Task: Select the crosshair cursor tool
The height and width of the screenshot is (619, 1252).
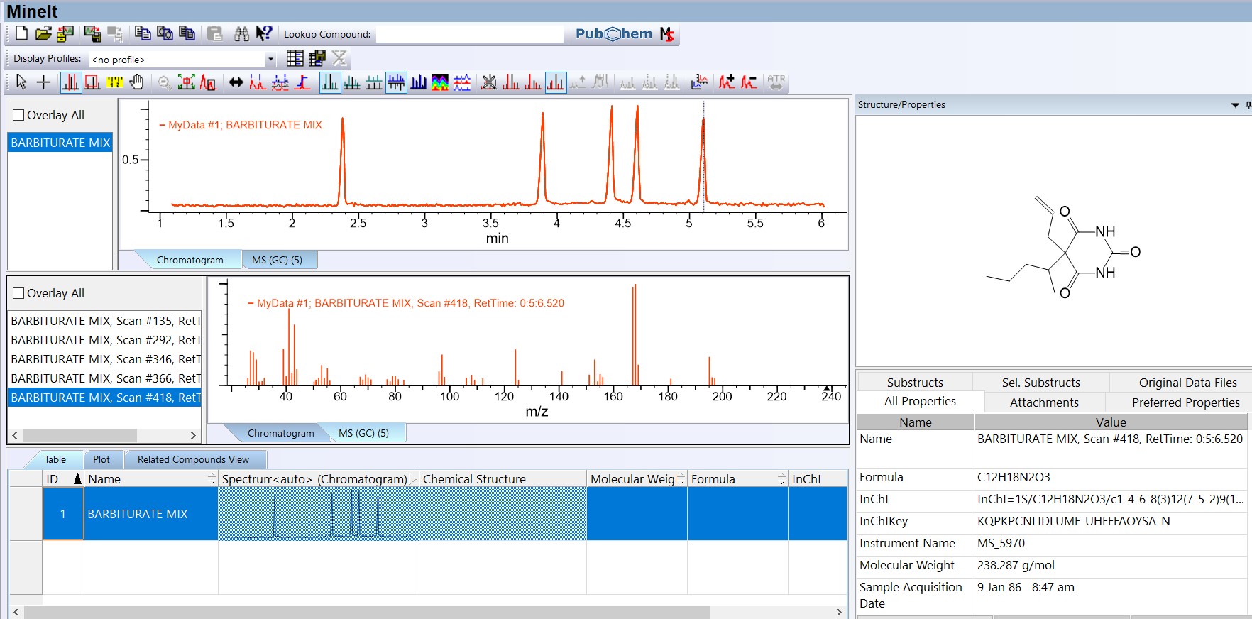Action: coord(44,82)
